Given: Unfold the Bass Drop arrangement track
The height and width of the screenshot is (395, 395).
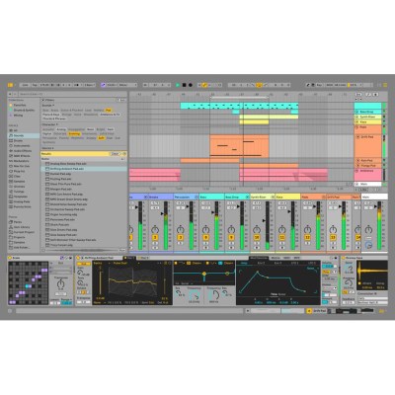Looking at the screenshot, I should pyautogui.click(x=356, y=112).
